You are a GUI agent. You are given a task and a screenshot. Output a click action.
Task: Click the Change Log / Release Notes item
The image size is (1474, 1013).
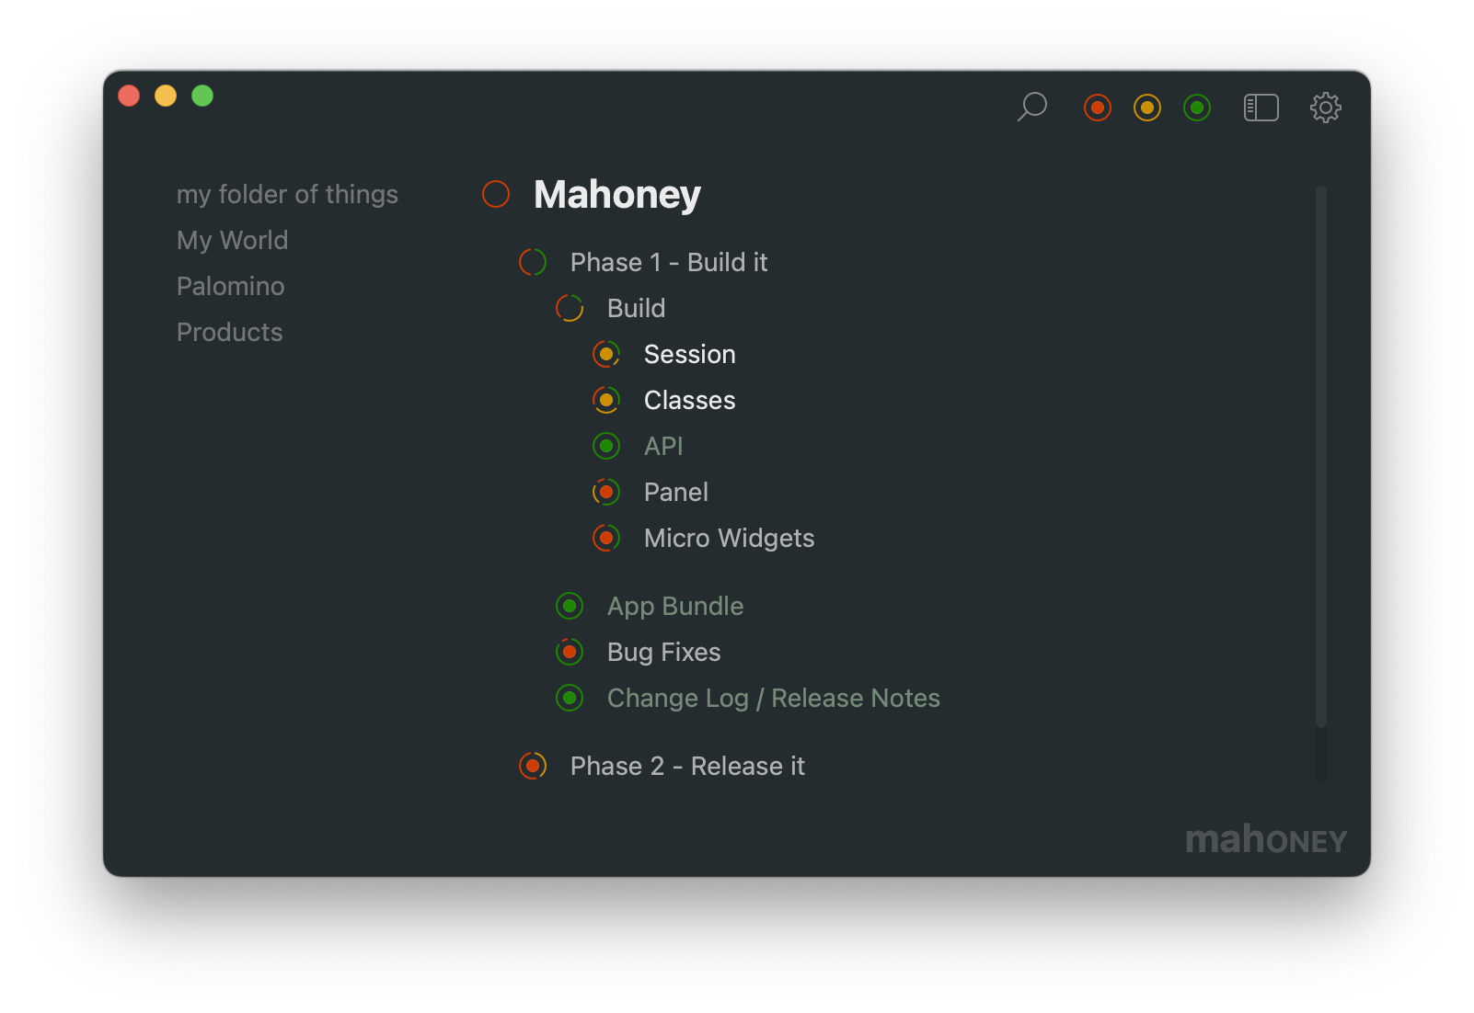point(773,698)
